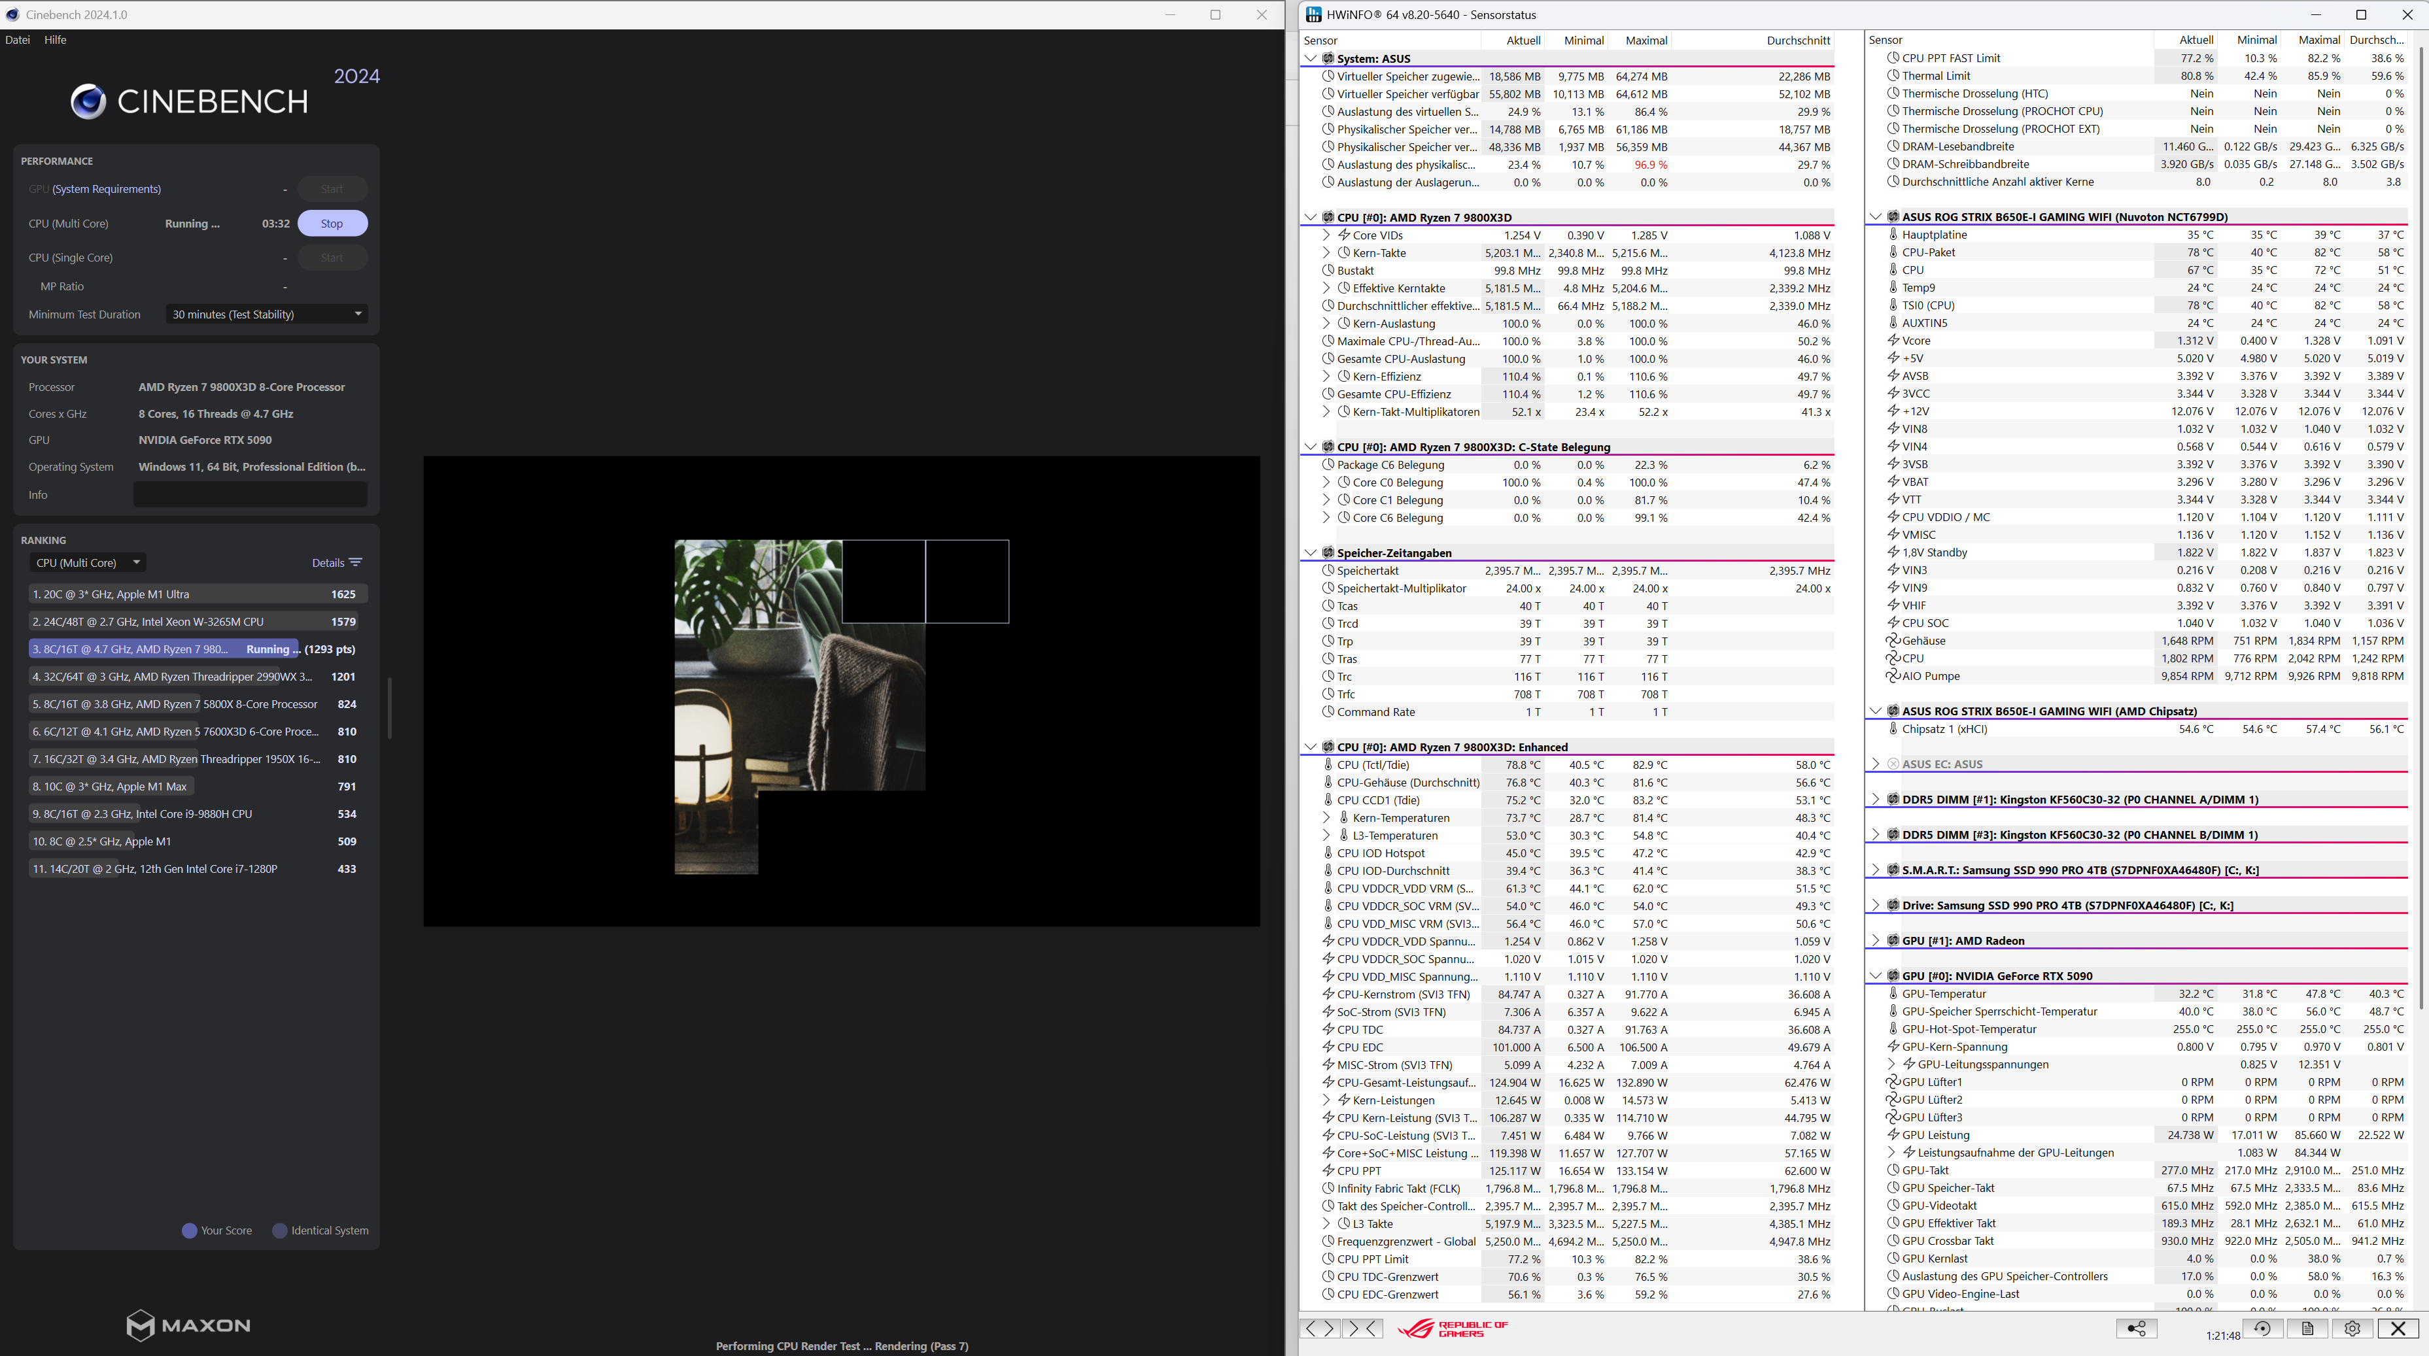Viewport: 2429px width, 1356px height.
Task: Expand the Kern-Temperaturen row
Action: point(1327,818)
